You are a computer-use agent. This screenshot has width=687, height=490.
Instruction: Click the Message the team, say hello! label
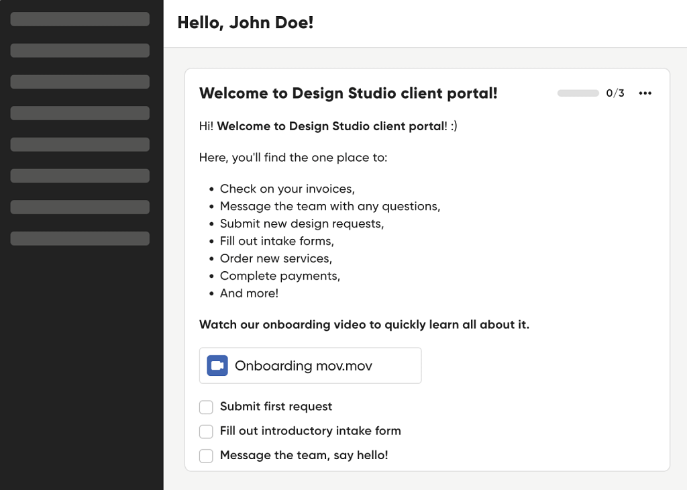point(304,455)
